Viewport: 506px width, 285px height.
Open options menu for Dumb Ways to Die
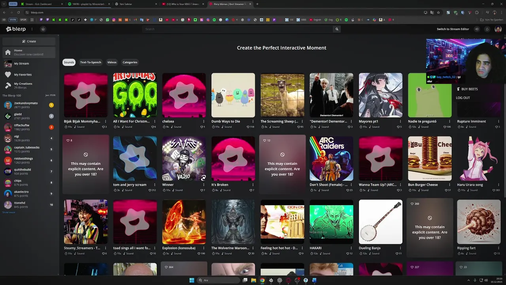coord(253,122)
